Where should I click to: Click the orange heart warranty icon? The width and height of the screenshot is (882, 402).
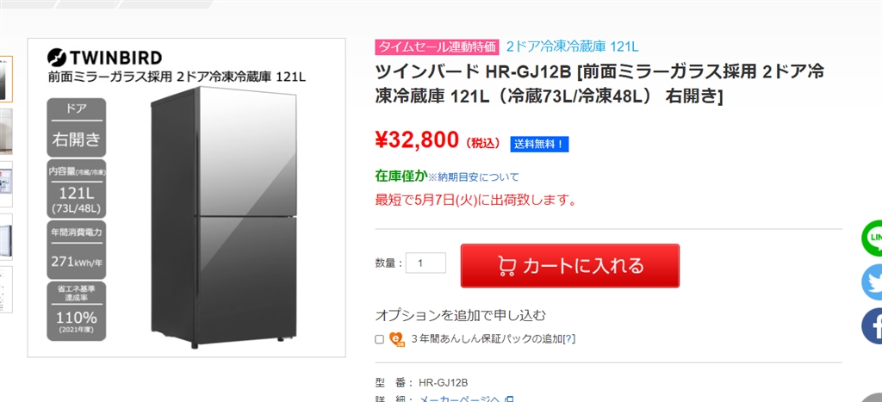click(396, 339)
